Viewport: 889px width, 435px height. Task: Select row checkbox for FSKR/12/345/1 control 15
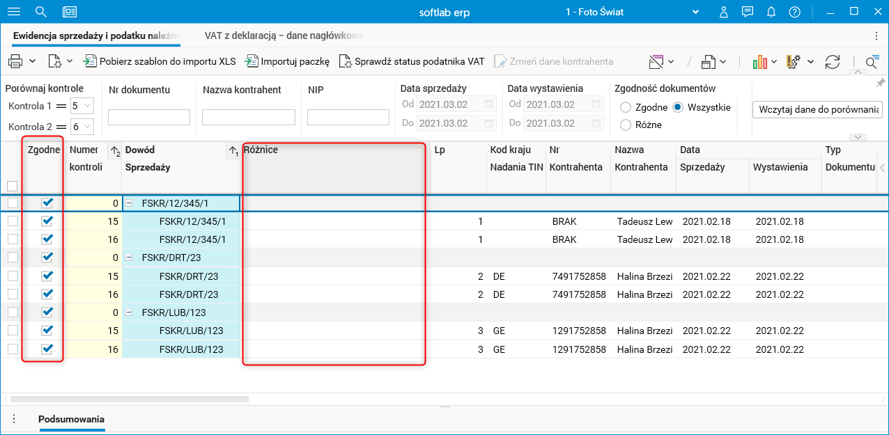click(13, 221)
